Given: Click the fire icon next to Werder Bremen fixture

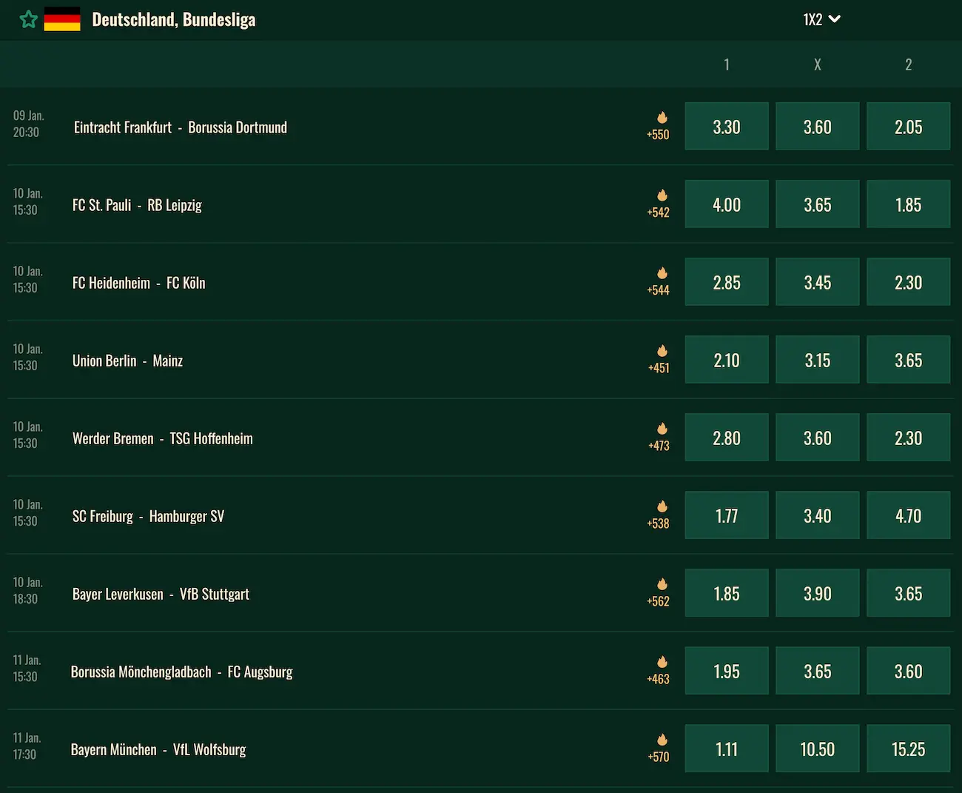Looking at the screenshot, I should point(661,429).
